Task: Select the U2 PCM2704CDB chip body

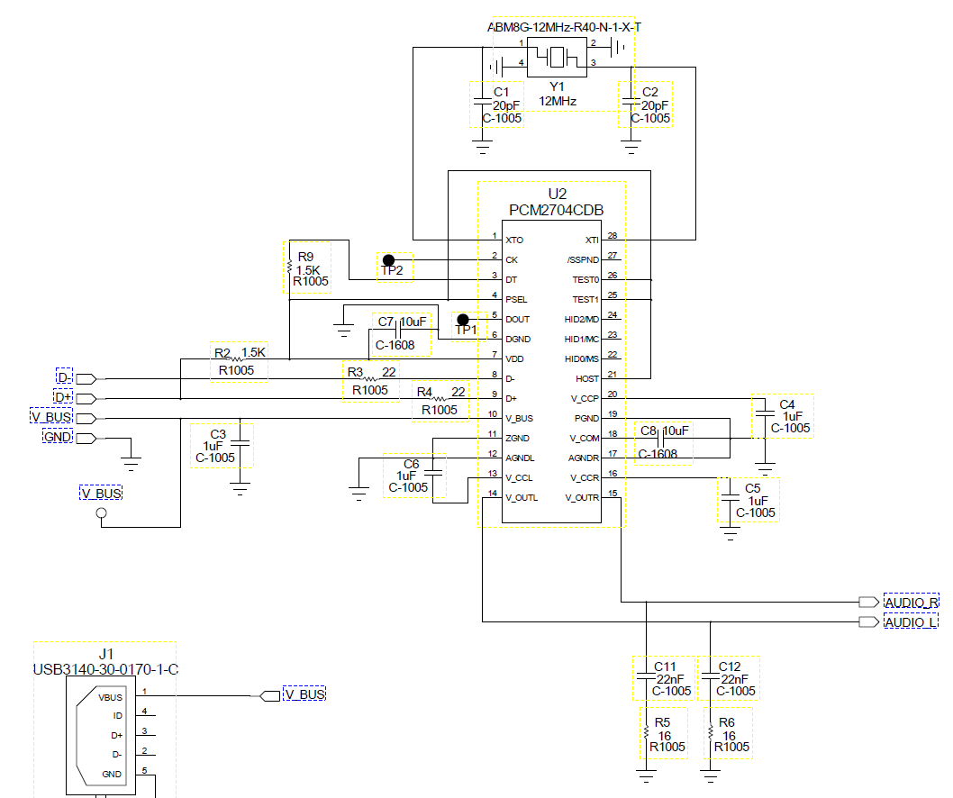Action: tap(551, 371)
